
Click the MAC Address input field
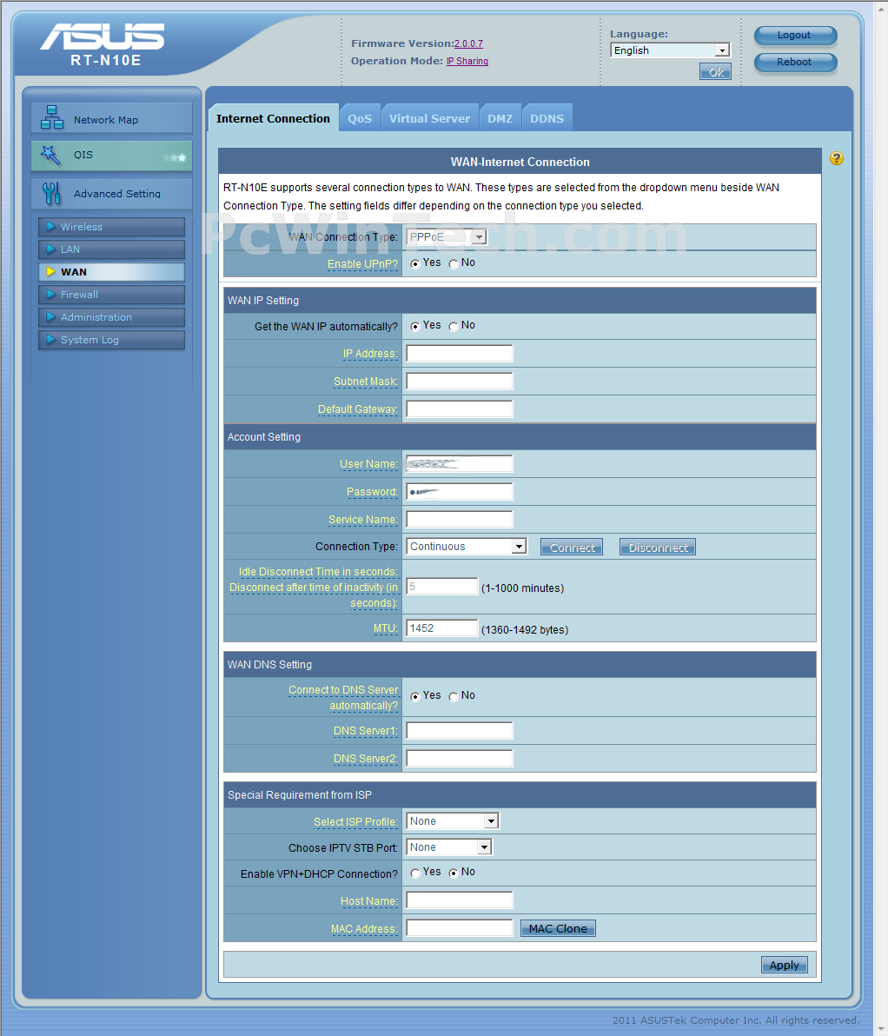point(460,928)
